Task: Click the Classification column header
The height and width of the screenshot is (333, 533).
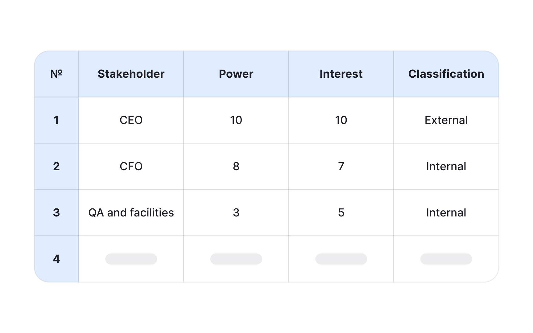Action: [446, 74]
